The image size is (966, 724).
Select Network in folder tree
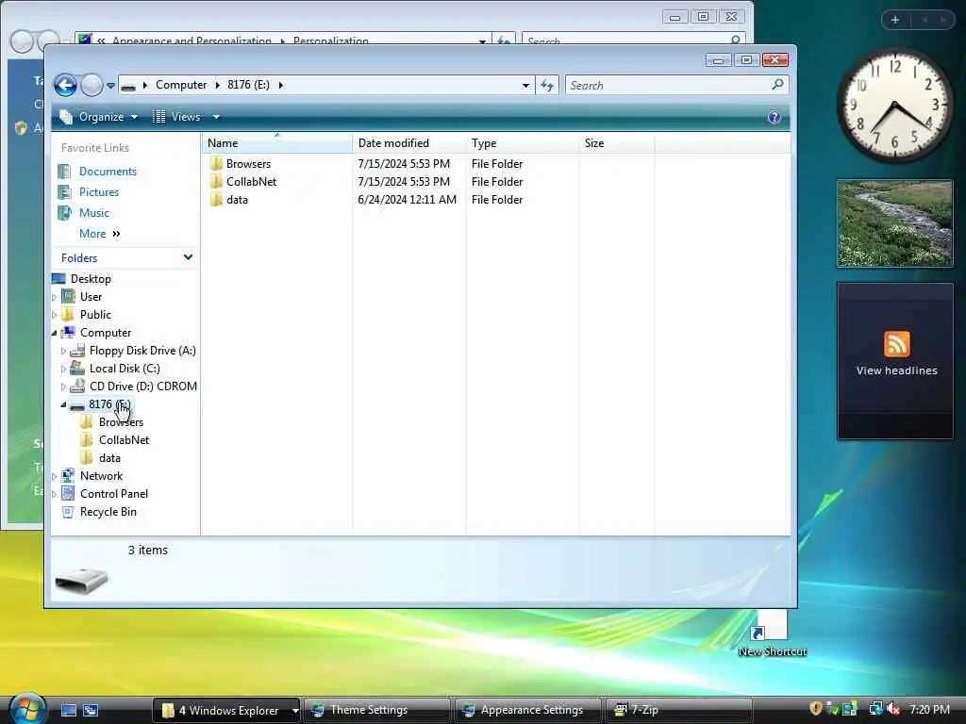pos(101,476)
